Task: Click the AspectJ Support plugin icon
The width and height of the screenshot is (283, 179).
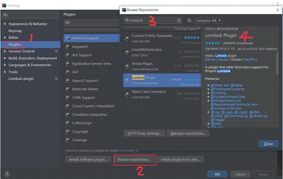Action: tap(68, 81)
